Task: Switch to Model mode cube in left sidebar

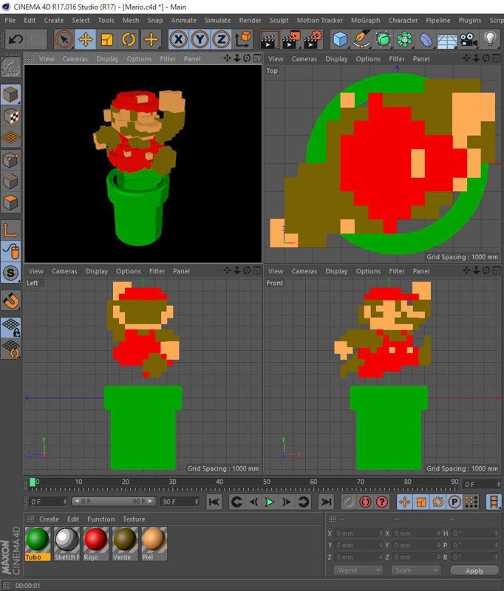Action: [x=10, y=95]
